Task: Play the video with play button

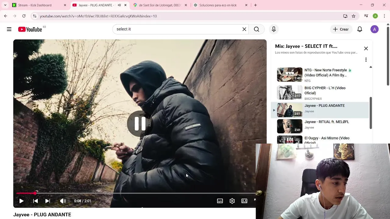Action: (21, 201)
